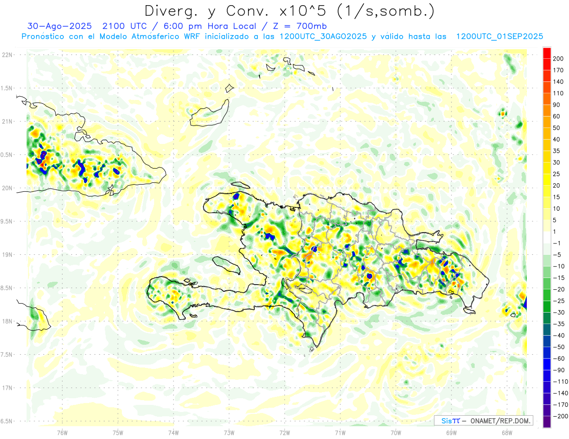
Task: Click the "22N" latitude label
Action: (x=7, y=54)
